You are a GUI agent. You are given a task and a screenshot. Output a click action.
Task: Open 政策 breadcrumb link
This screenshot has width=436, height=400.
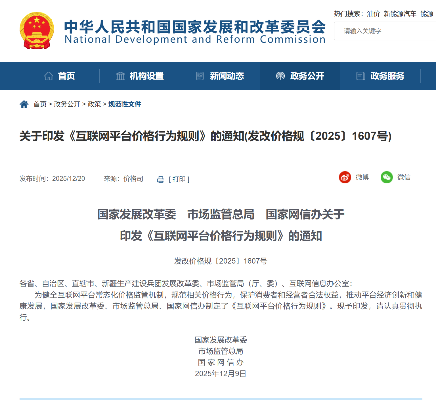tap(94, 104)
